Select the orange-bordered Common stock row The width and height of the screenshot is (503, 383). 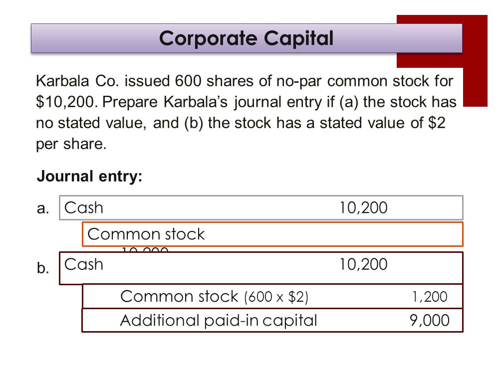pos(272,234)
